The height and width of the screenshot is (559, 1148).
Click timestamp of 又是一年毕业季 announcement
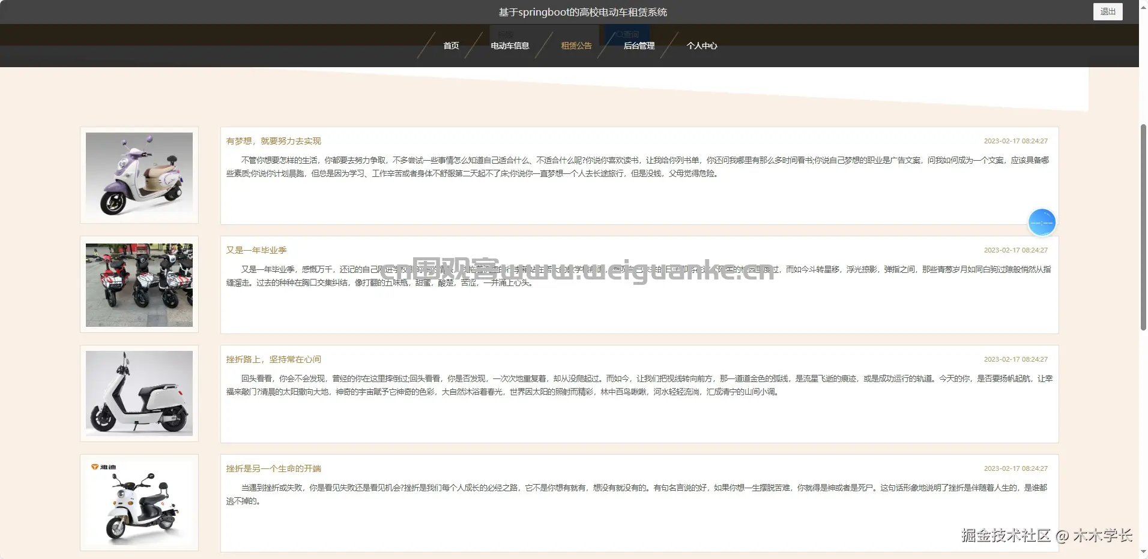(x=1015, y=250)
